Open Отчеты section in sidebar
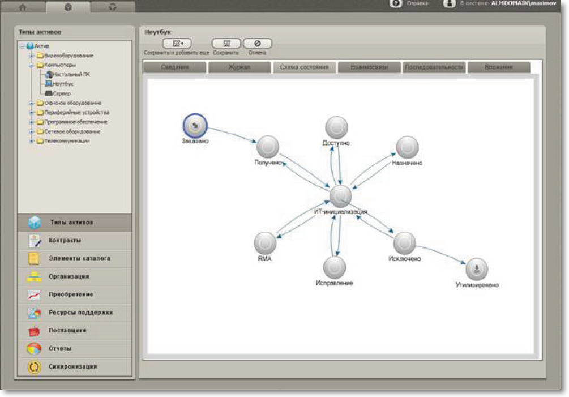Screen dimensions: 569x397 click(x=59, y=349)
